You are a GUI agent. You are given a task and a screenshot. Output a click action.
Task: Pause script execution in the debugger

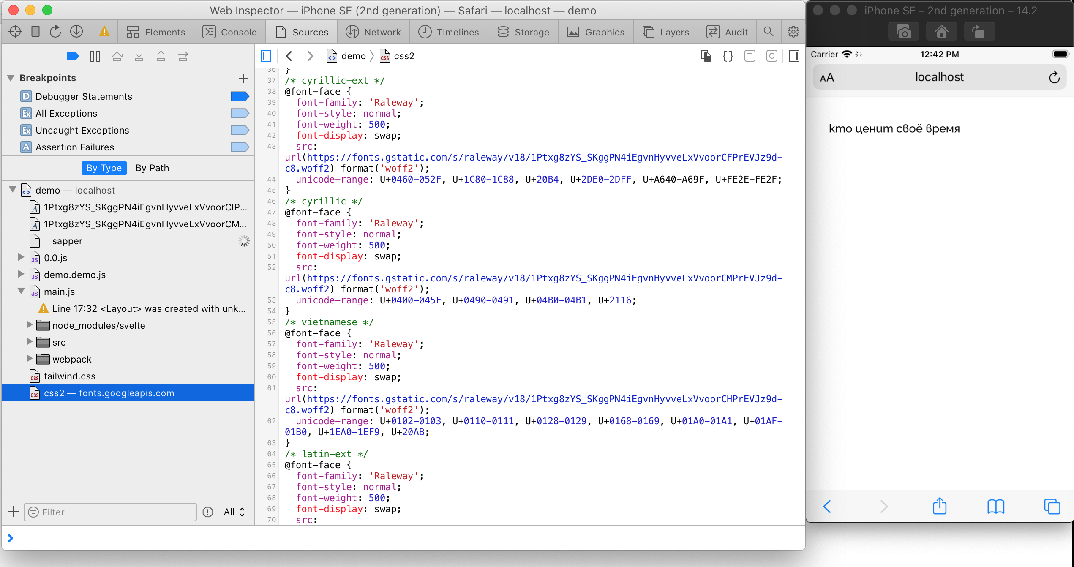(95, 56)
